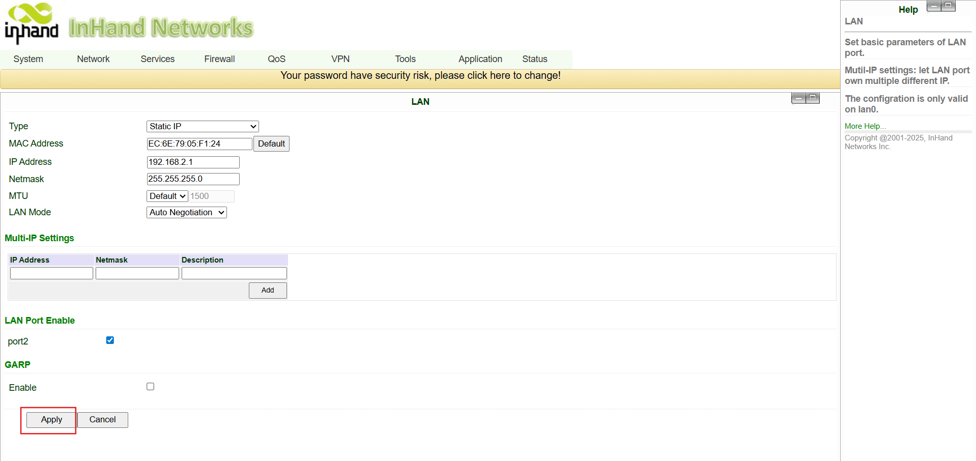
Task: Click the Multi-IP Settings heading
Action: pos(39,238)
